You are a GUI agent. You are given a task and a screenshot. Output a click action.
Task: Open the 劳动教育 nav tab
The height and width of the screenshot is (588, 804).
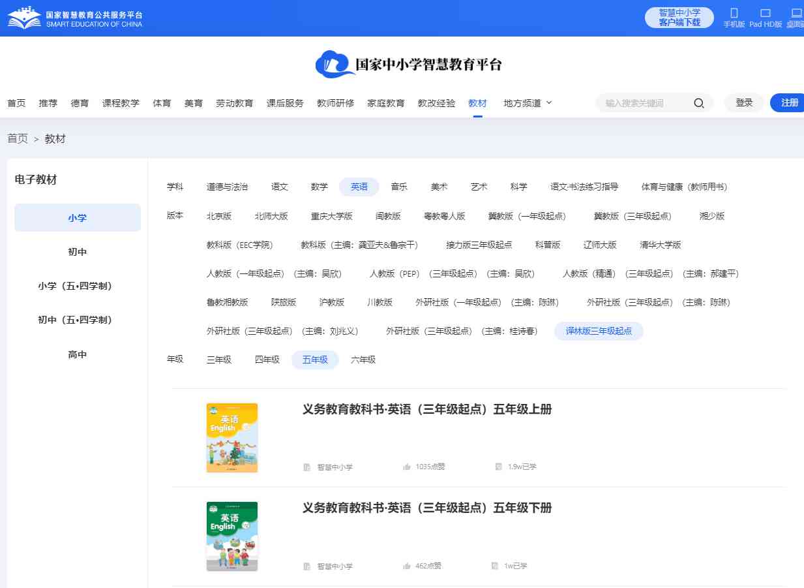[235, 103]
